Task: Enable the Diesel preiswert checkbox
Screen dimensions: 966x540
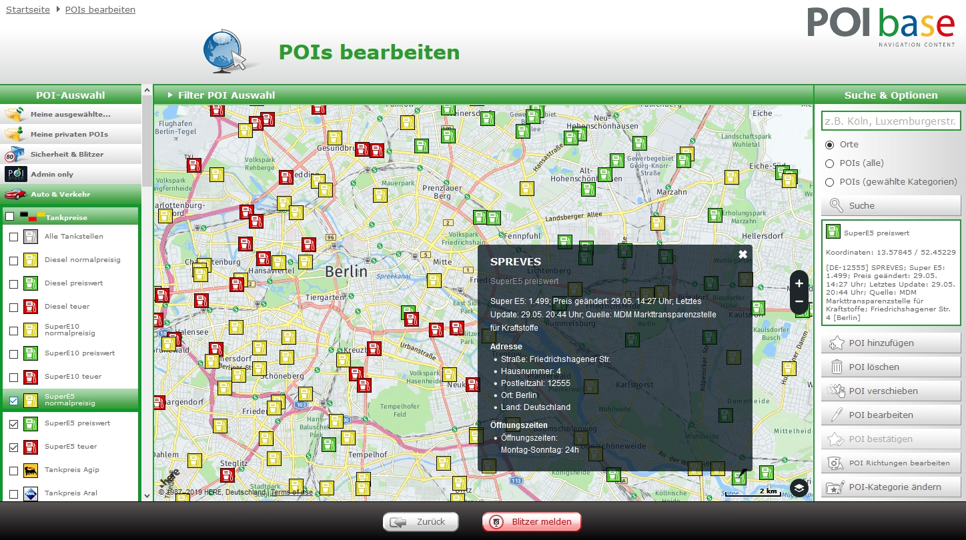Action: [13, 284]
